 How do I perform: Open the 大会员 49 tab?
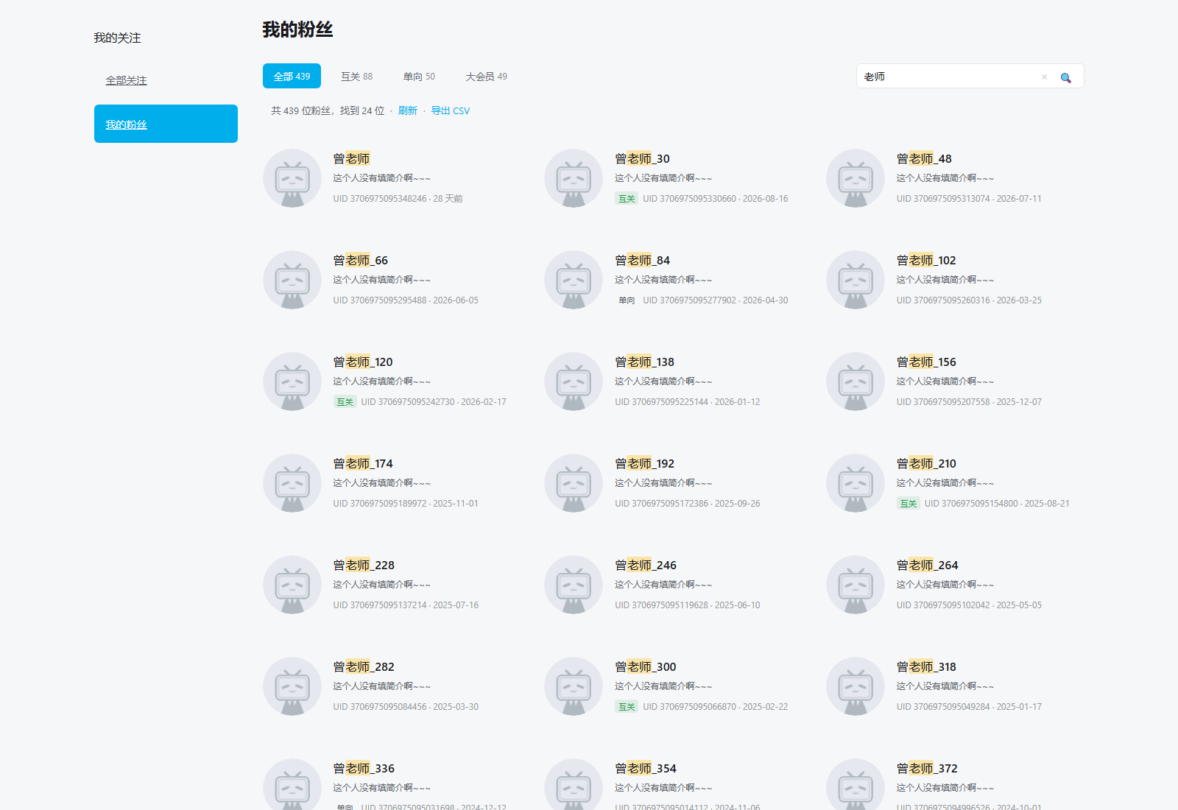(x=486, y=76)
